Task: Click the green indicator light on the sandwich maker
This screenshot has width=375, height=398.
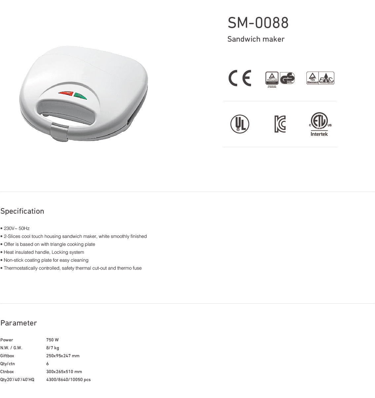Action: [80, 96]
